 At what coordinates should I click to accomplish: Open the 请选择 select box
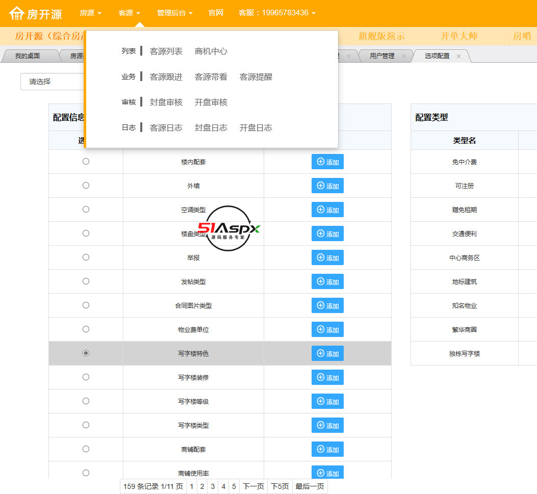pos(52,82)
